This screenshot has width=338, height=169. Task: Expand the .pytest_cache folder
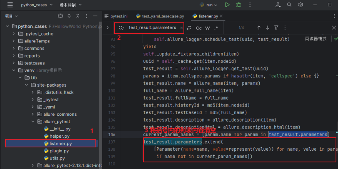tap(14, 34)
